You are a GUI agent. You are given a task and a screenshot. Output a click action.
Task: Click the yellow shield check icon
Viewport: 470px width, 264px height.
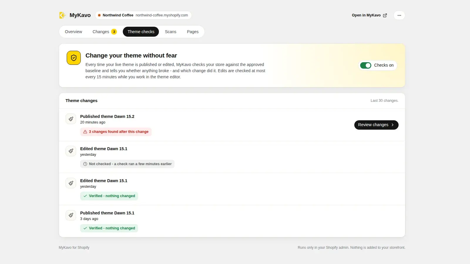(x=74, y=58)
